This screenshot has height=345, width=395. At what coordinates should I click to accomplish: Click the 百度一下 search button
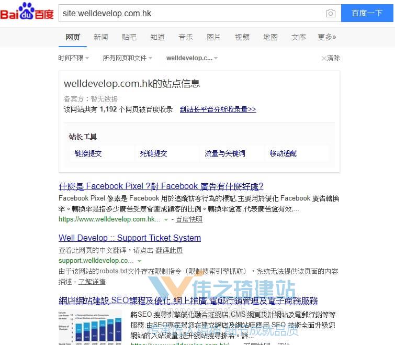coord(367,13)
